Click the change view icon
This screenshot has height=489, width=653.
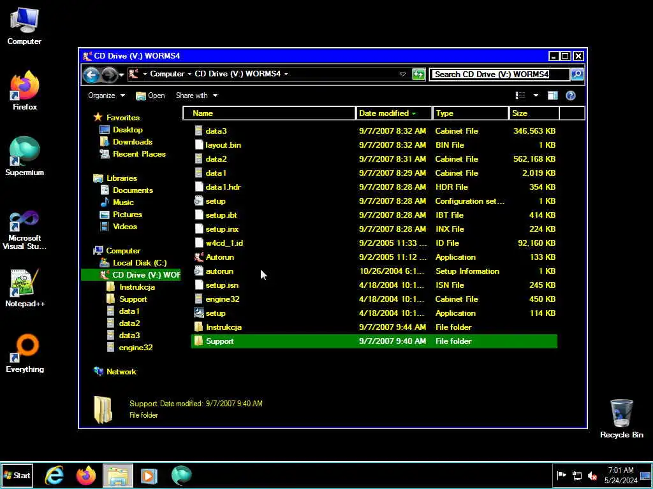click(520, 96)
